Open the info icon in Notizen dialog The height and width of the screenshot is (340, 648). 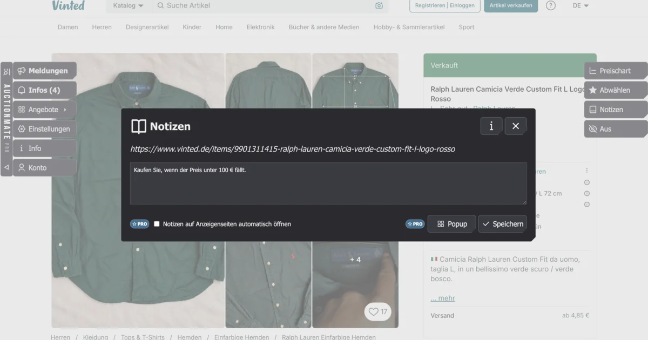point(491,126)
